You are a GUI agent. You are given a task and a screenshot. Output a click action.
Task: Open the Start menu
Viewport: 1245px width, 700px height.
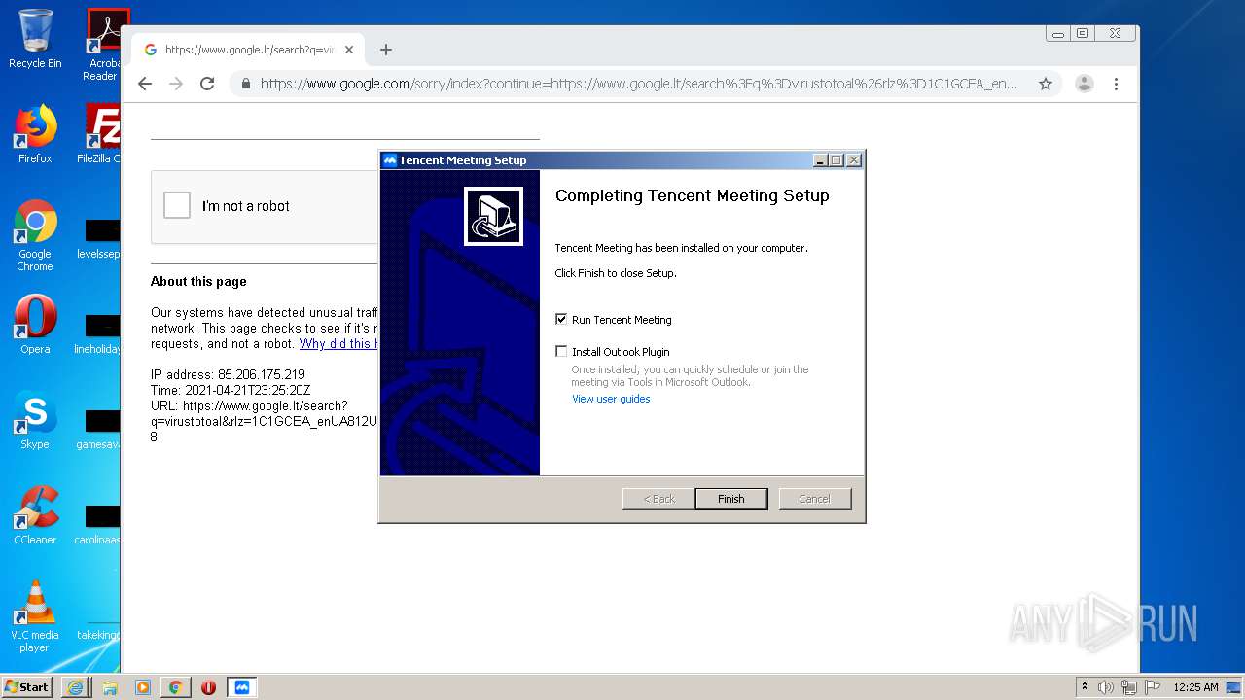[x=26, y=687]
